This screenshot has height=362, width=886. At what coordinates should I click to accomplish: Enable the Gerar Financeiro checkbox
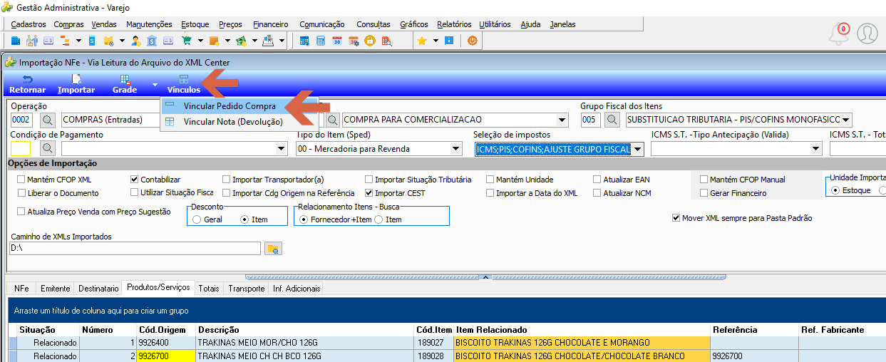point(704,193)
